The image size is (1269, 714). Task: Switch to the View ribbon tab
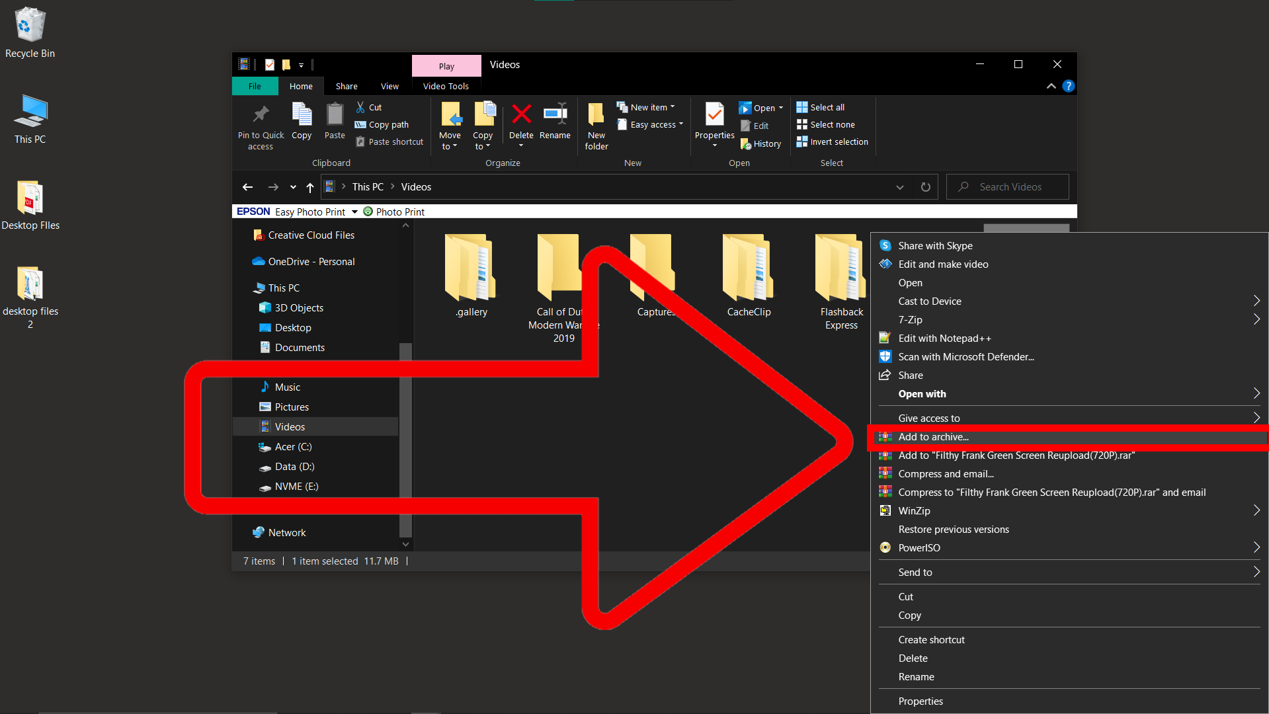pyautogui.click(x=389, y=86)
